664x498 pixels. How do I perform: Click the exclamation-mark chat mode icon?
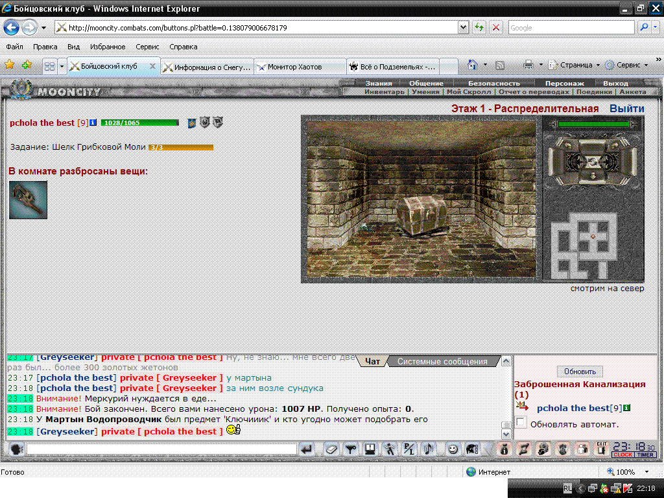coord(370,449)
